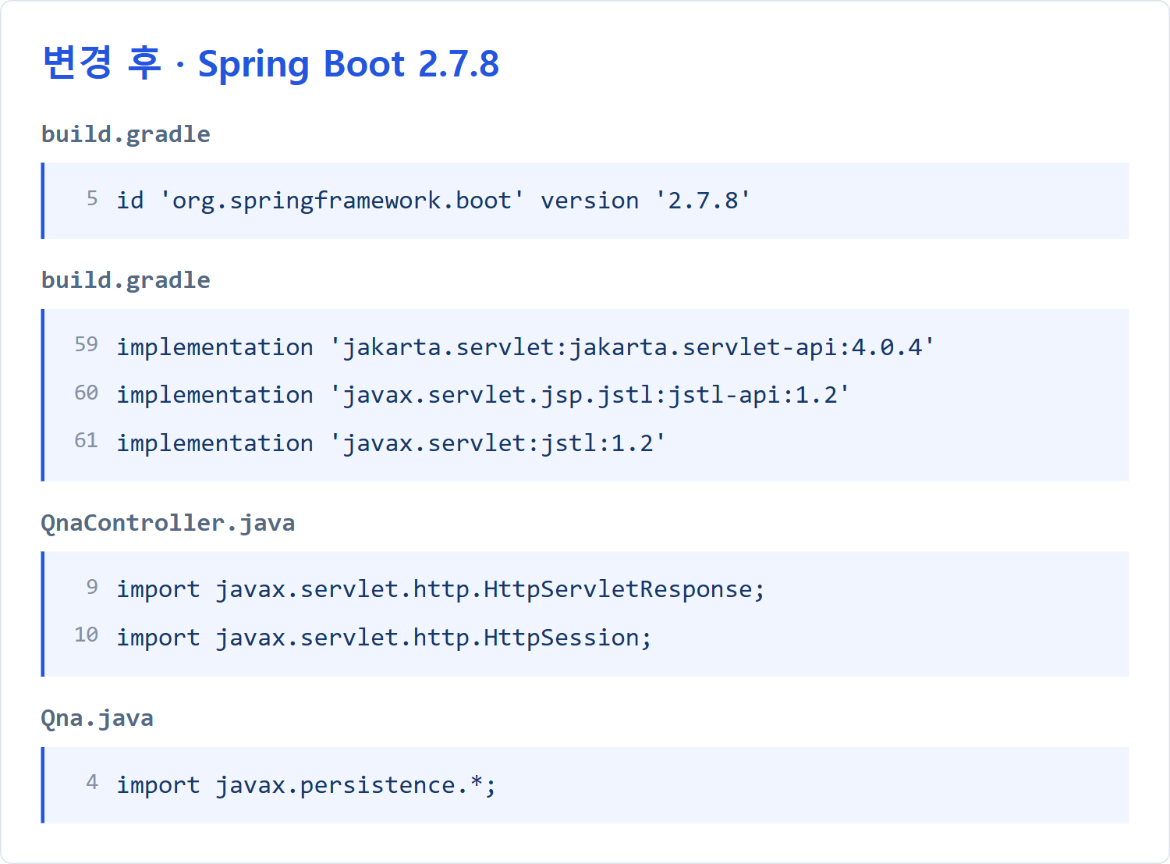Click the 'Qna.java' file label
The height and width of the screenshot is (864, 1170).
97,718
